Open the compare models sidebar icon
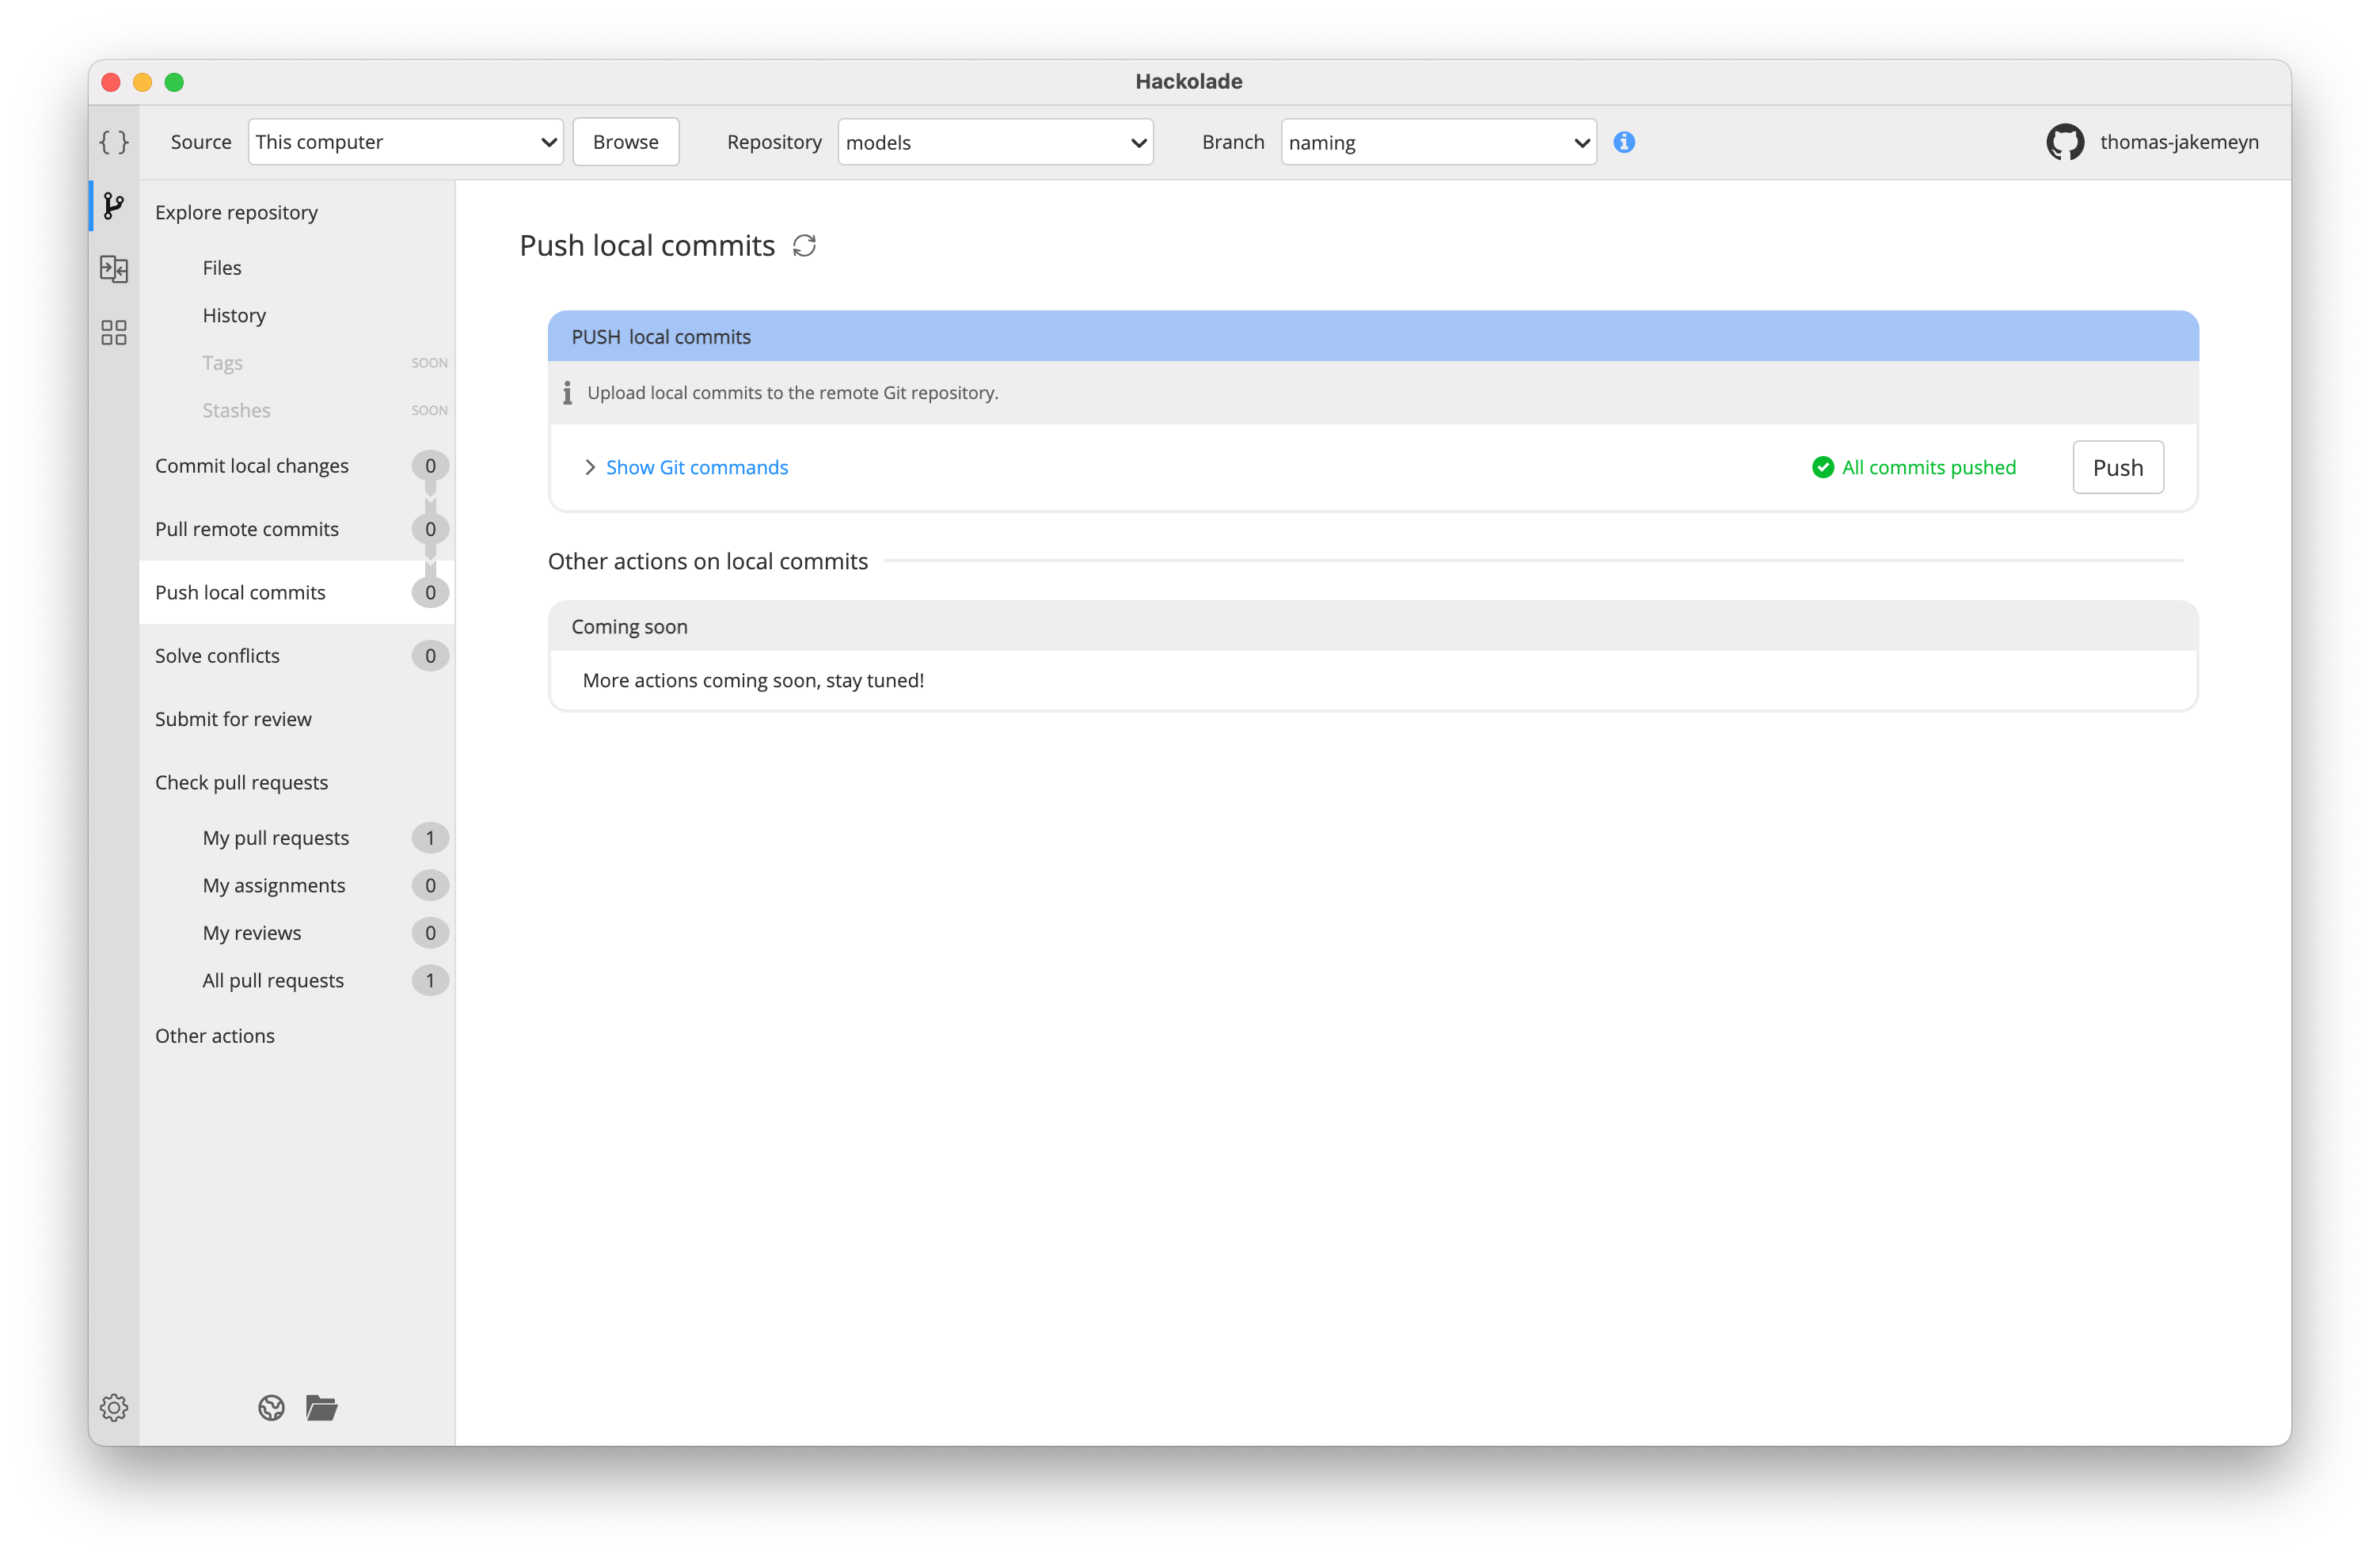Screen dimensions: 2380x1563 point(114,269)
